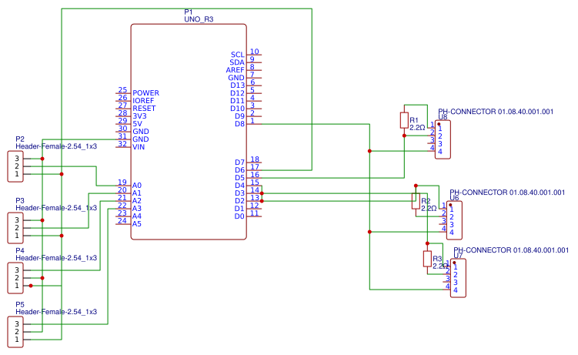Select the IOREF pin label
The width and height of the screenshot is (578, 355).
(x=143, y=101)
